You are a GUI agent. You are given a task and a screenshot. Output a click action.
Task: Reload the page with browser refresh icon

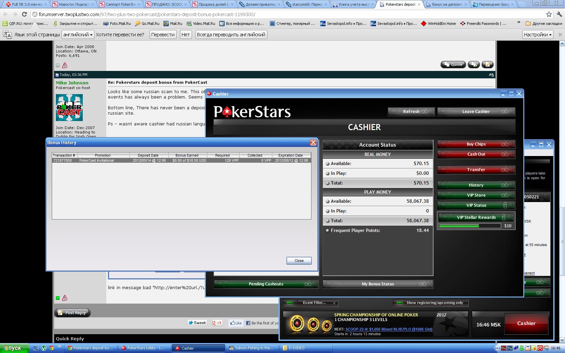pyautogui.click(x=24, y=14)
